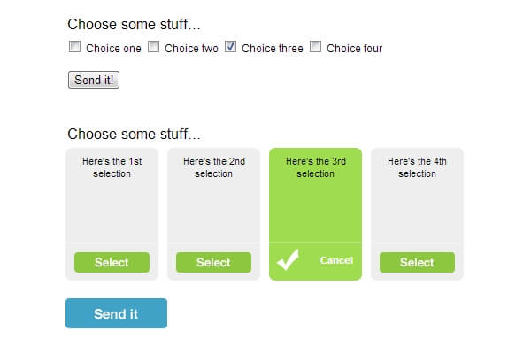The image size is (531, 354).
Task: Click the "Here's the 4th selection" card
Action: click(417, 195)
